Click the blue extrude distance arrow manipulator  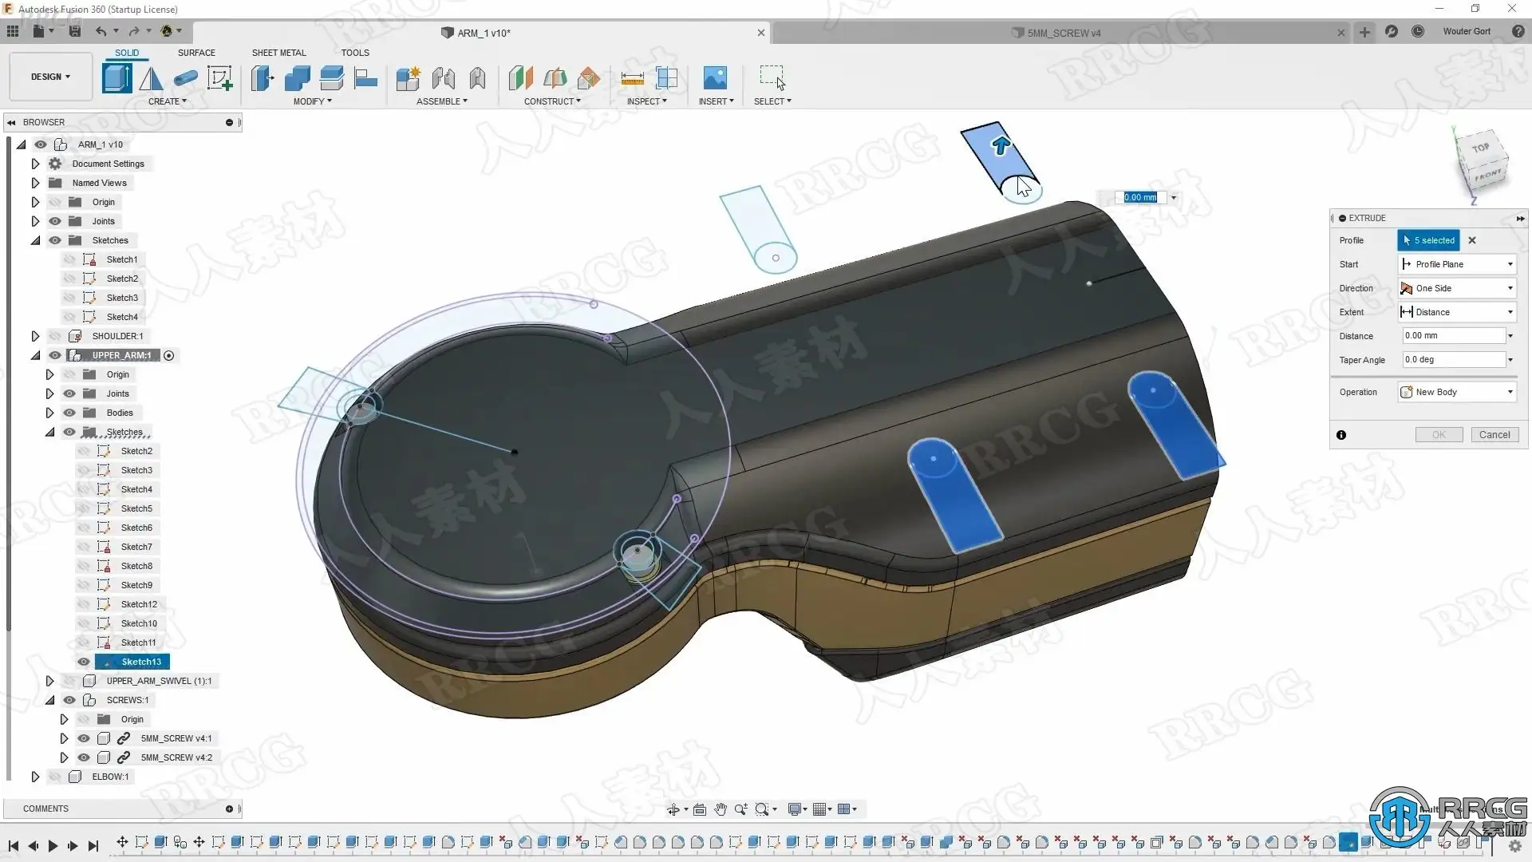coord(1001,145)
